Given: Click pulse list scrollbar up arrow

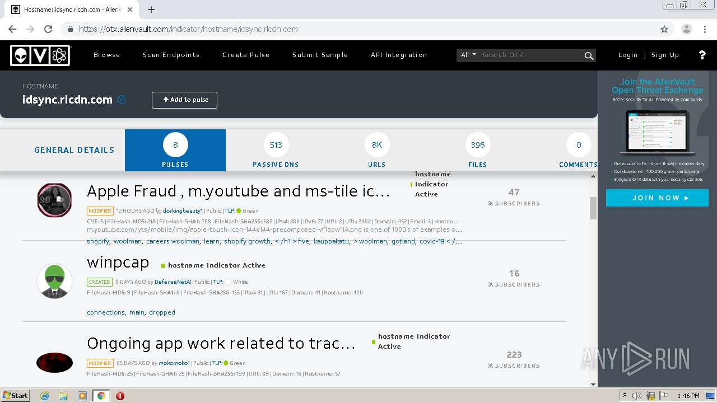Looking at the screenshot, I should (x=593, y=176).
